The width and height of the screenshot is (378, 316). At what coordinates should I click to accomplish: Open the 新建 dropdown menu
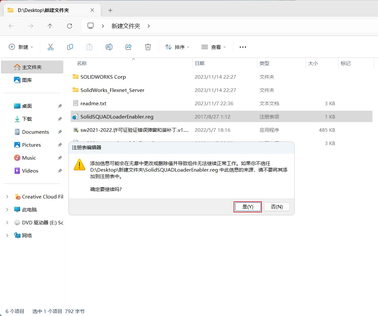pos(21,47)
